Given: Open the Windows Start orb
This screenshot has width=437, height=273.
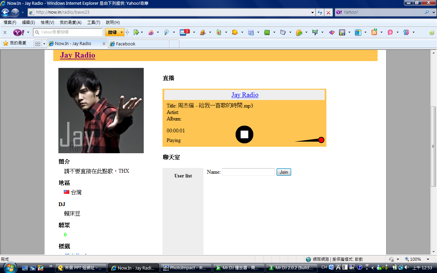Looking at the screenshot, I should tap(9, 267).
